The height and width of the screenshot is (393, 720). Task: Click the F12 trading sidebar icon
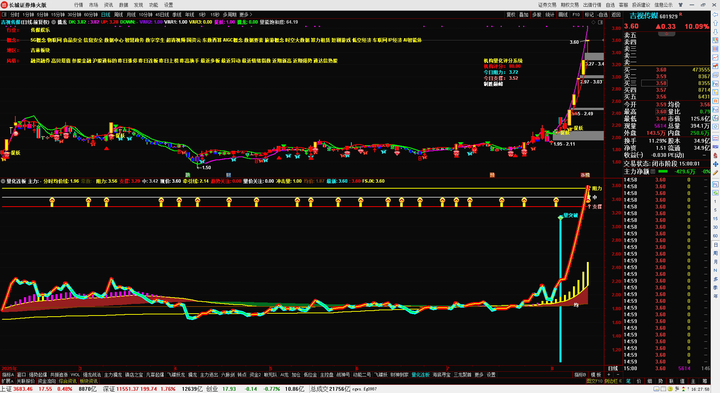(x=715, y=110)
